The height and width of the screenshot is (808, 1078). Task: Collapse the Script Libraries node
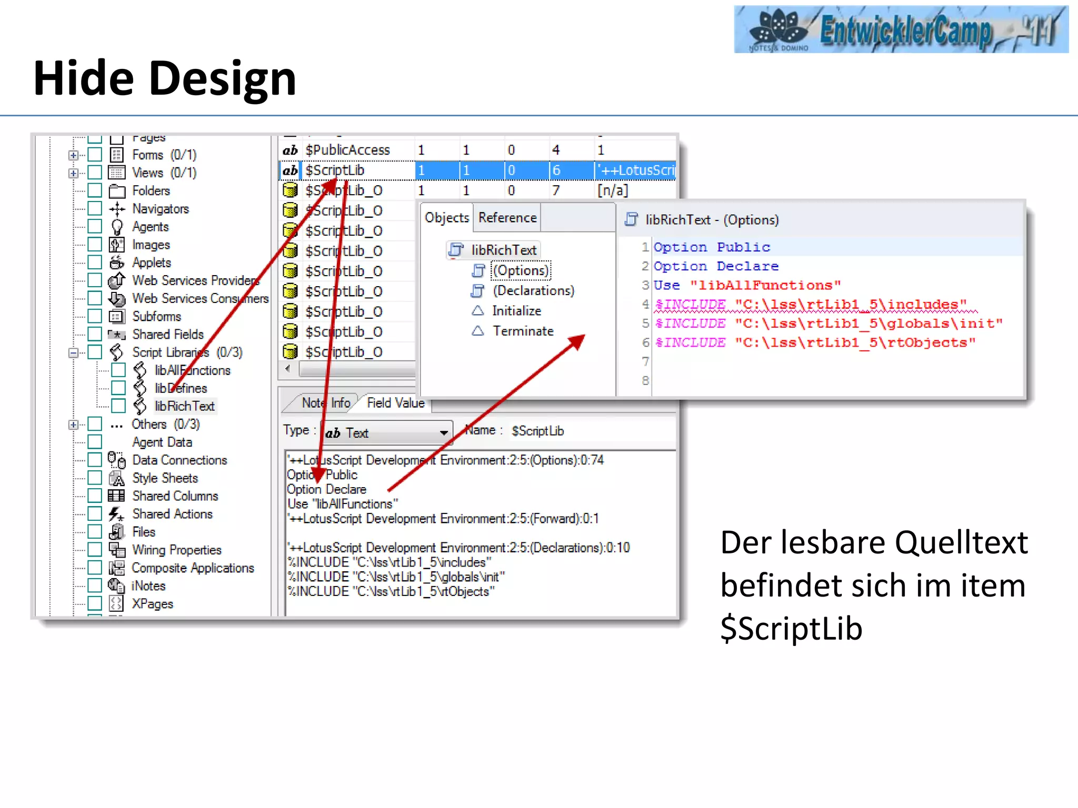[73, 352]
